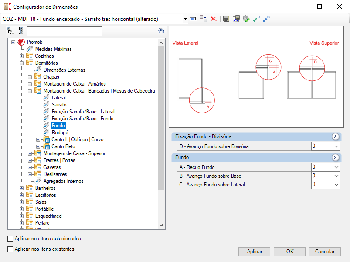This screenshot has height=262, width=350.
Task: Click the tag icon beside Agregados Internos
Action: pyautogui.click(x=38, y=181)
